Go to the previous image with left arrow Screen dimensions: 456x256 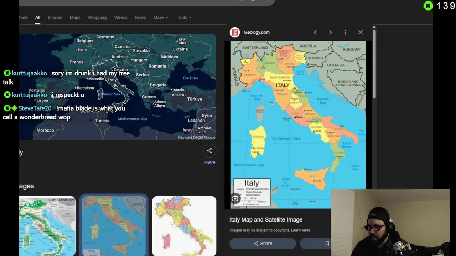click(x=315, y=32)
